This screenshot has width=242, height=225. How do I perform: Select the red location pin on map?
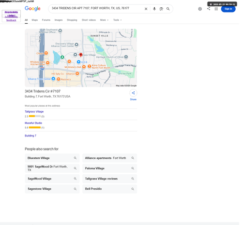coord(81,55)
